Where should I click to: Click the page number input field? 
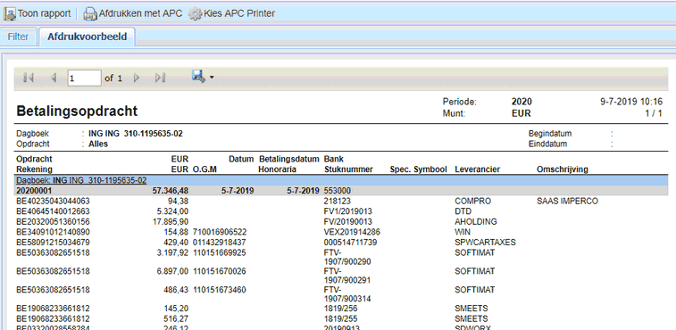coord(85,78)
